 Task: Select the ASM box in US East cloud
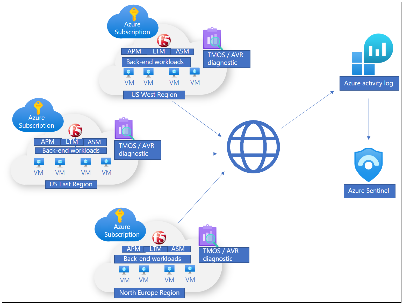coord(94,142)
